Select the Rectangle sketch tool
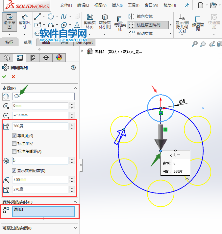This screenshot has width=222, height=234. pyautogui.click(x=37, y=25)
